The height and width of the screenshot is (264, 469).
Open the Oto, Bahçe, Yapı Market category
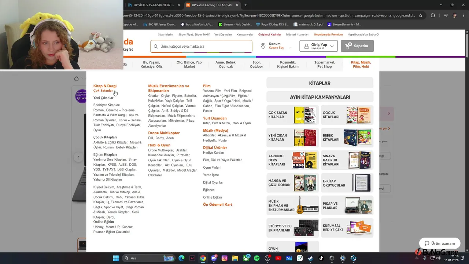tap(189, 65)
